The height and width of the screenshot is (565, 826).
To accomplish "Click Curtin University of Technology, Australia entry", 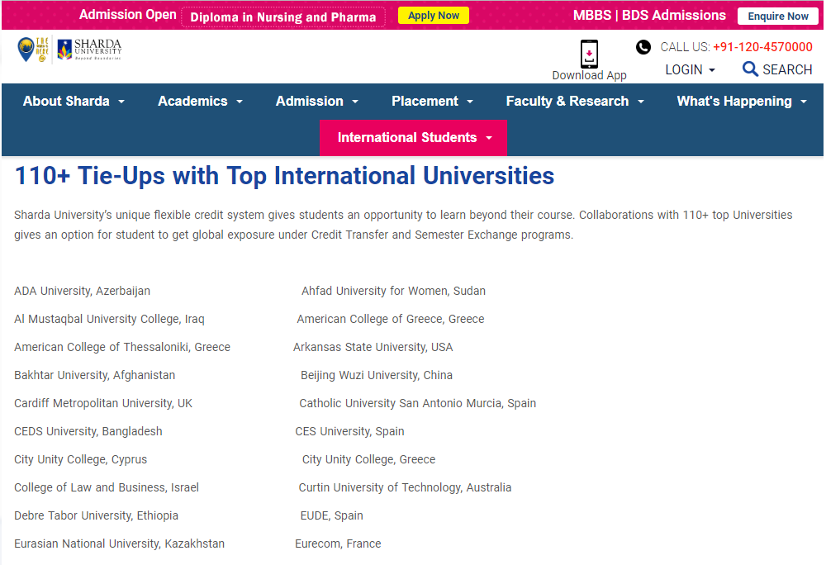I will [x=405, y=487].
